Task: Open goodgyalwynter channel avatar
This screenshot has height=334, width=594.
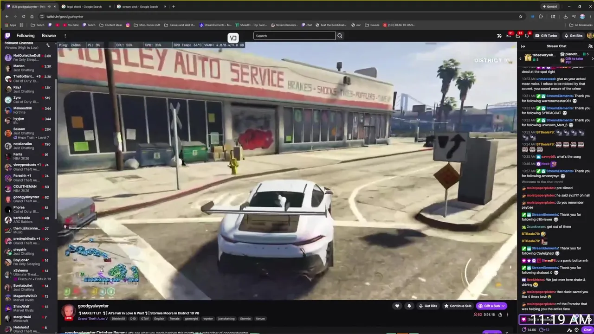Action: [69, 311]
